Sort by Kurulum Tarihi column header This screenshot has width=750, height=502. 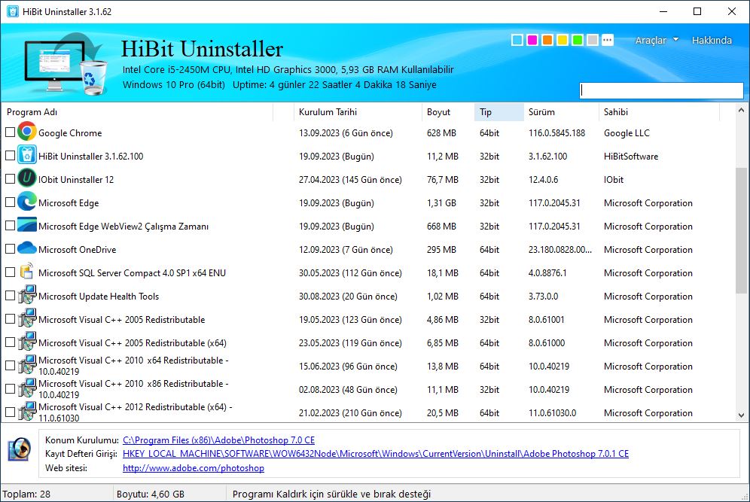[358, 112]
